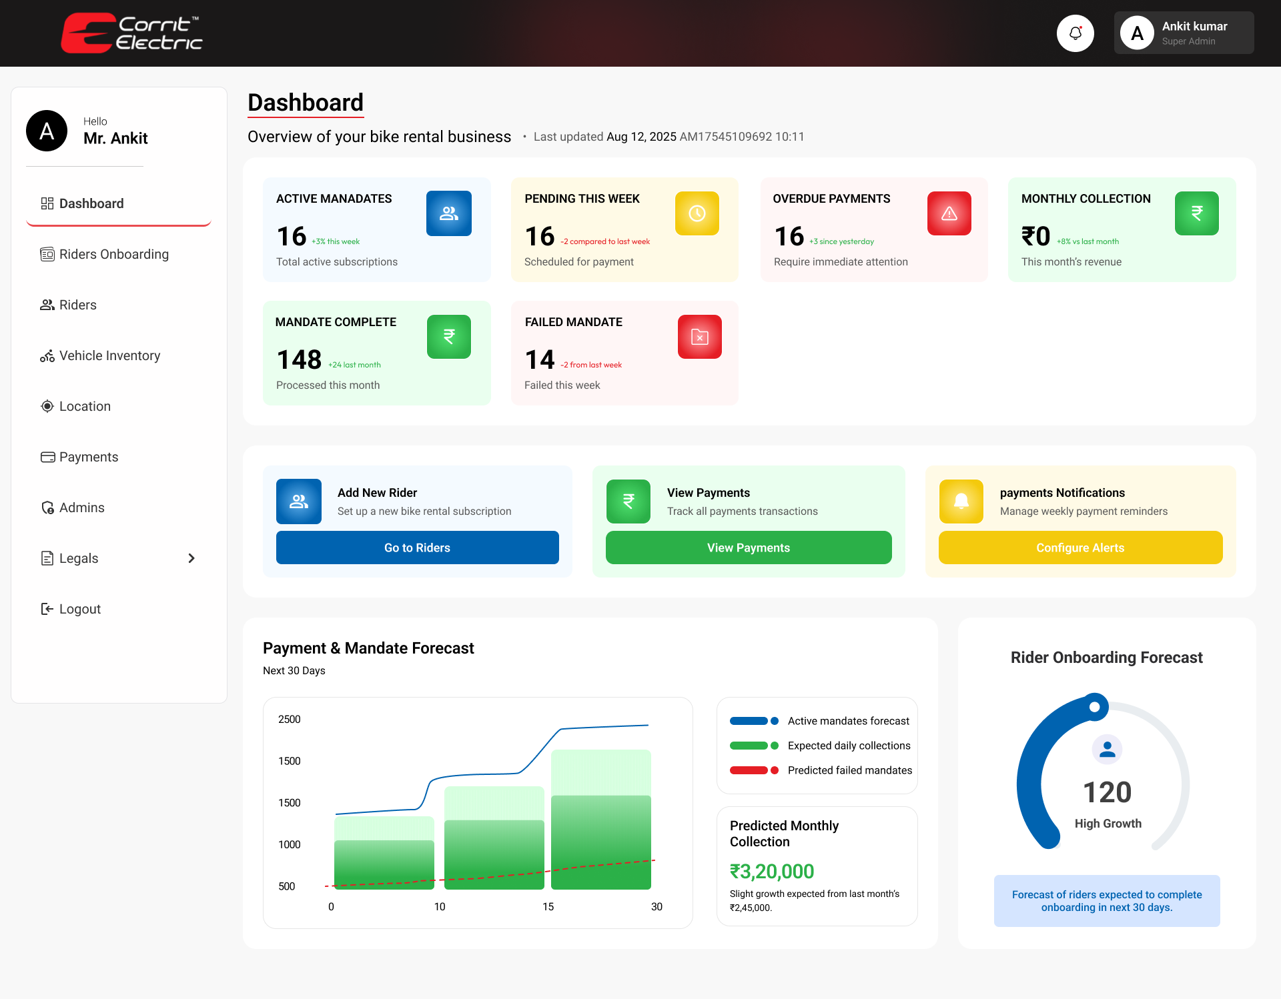The width and height of the screenshot is (1281, 999).
Task: Click the Failed Mandate value 14
Action: point(540,360)
